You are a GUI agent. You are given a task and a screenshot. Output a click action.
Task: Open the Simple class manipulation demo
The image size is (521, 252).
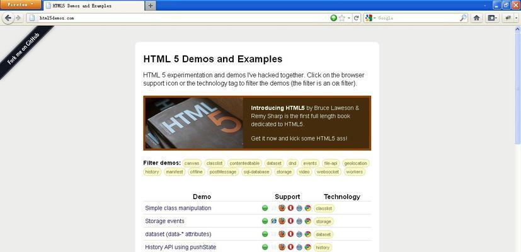[178, 208]
